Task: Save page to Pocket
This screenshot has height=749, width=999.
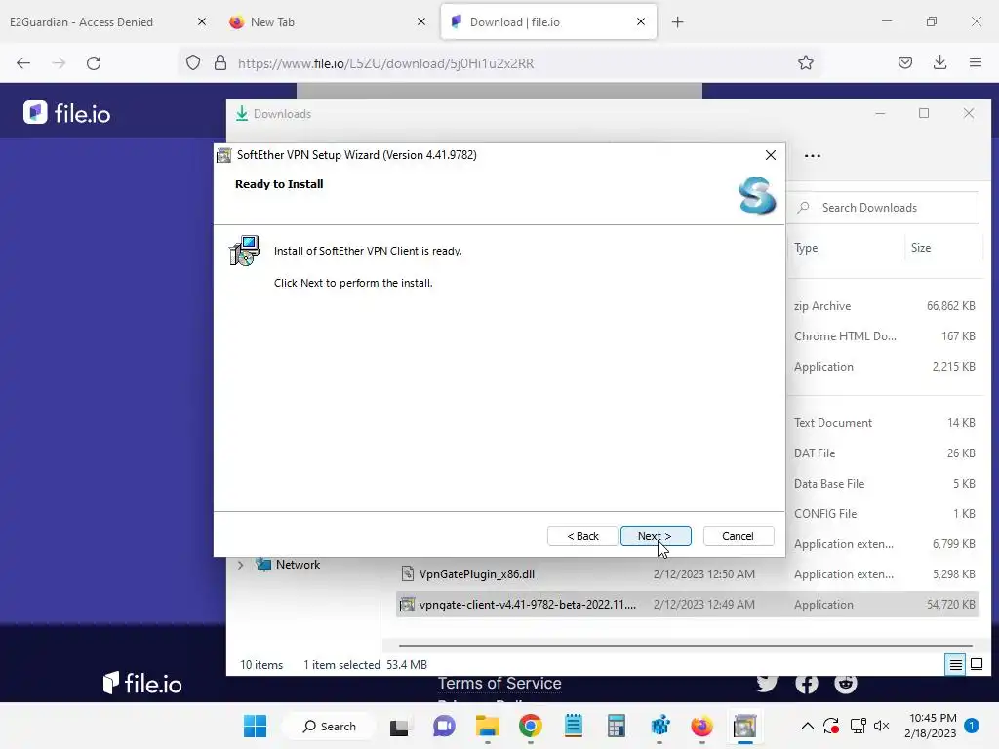Action: click(905, 63)
